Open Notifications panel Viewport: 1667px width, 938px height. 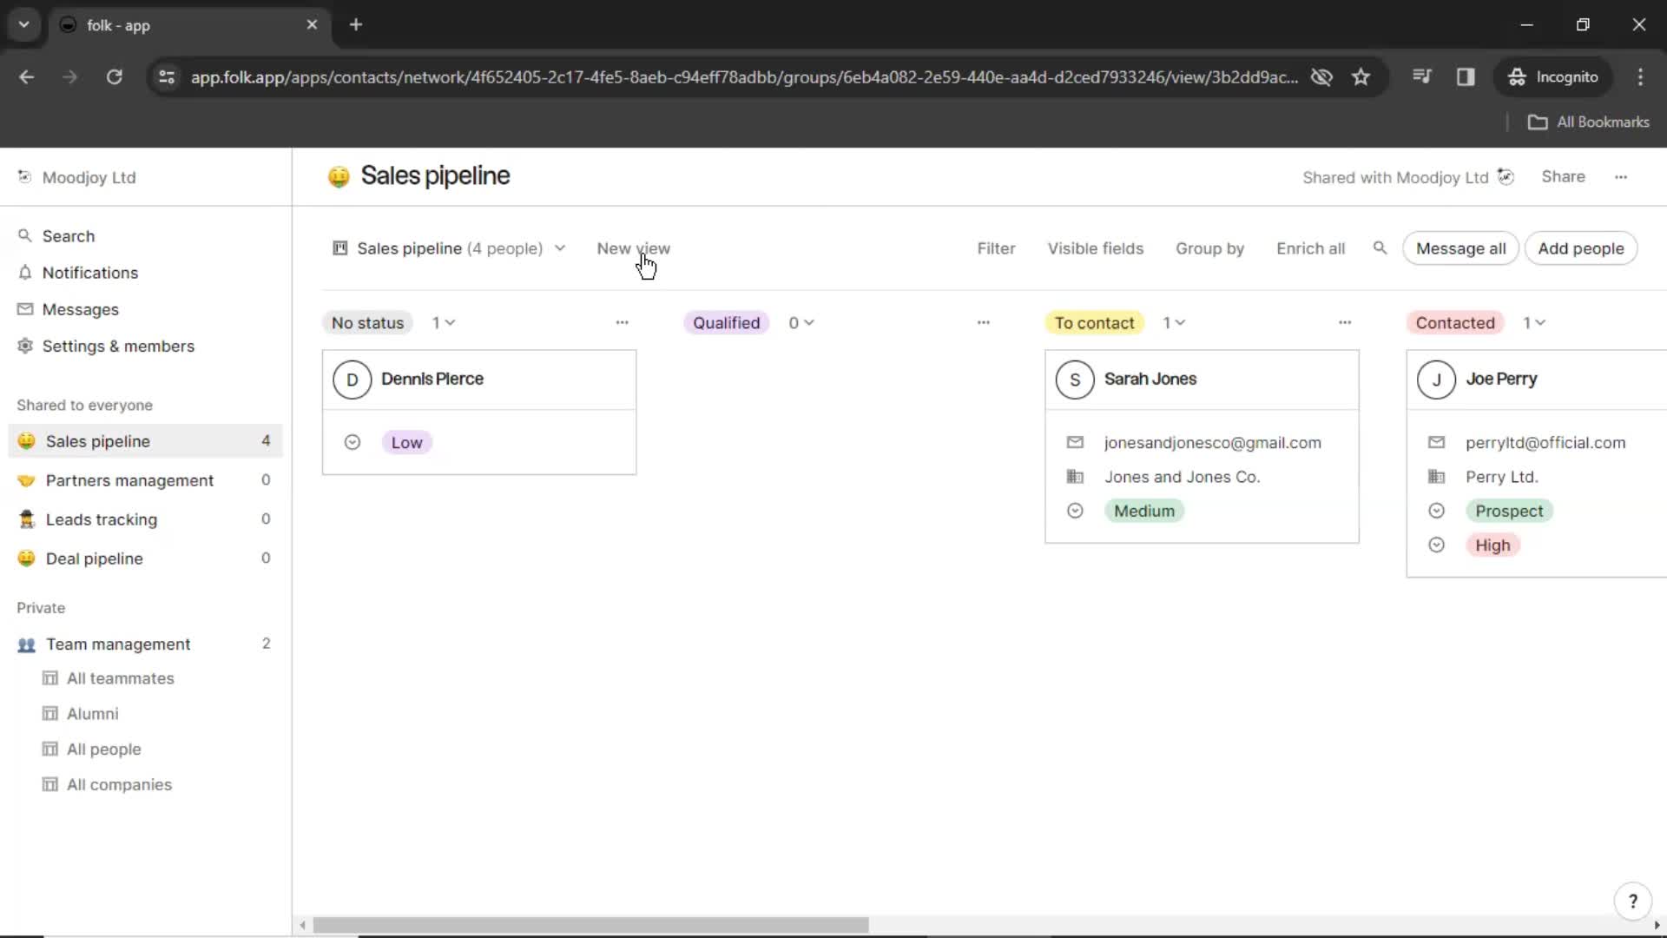pyautogui.click(x=90, y=272)
